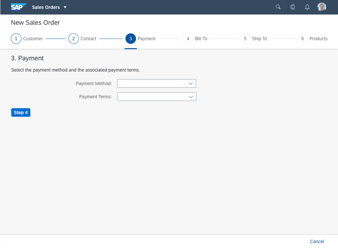Image resolution: width=338 pixels, height=248 pixels.
Task: Click the Payment step label
Action: (147, 39)
